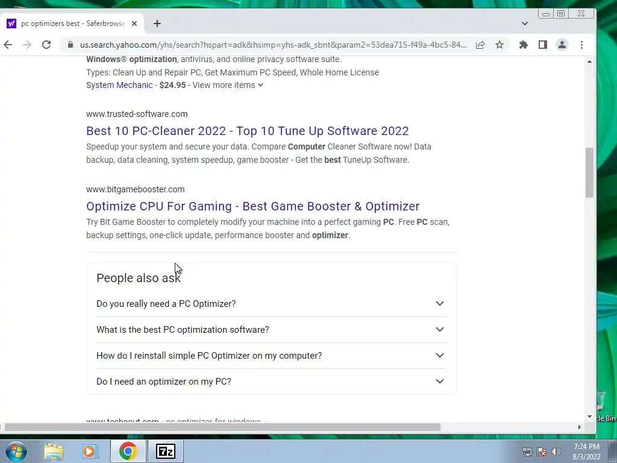Open the network tray icon

pyautogui.click(x=527, y=452)
